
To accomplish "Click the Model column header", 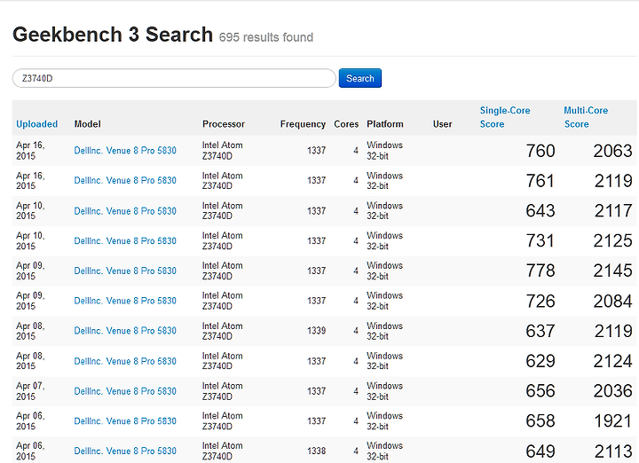I will point(87,124).
